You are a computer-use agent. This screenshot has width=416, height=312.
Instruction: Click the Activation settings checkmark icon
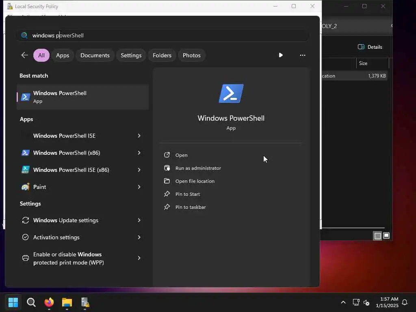pyautogui.click(x=26, y=237)
